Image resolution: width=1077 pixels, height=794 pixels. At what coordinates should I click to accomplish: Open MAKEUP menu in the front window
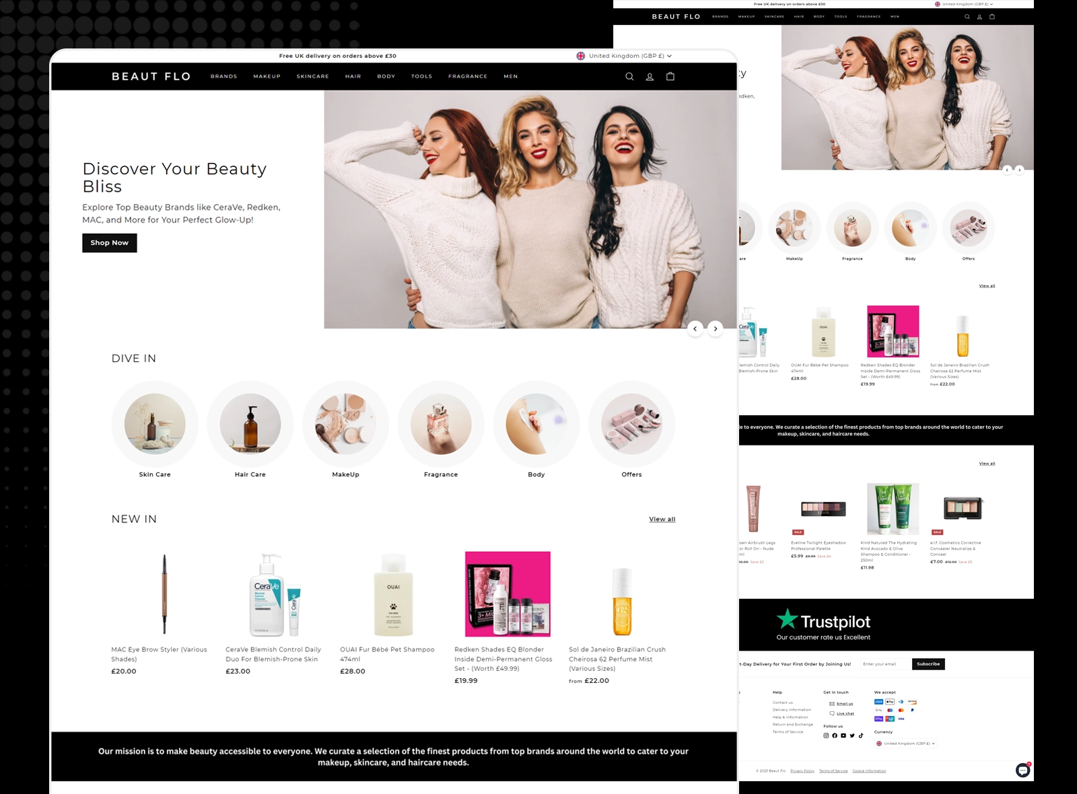[267, 77]
